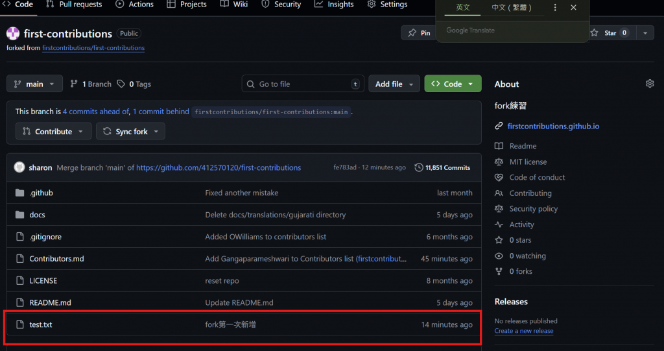Expand the Contribute dropdown
The width and height of the screenshot is (664, 351).
pos(53,132)
